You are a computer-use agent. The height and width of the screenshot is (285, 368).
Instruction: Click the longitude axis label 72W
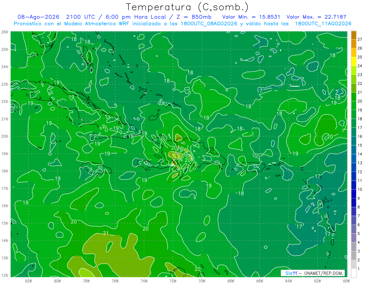pyautogui.click(x=173, y=281)
